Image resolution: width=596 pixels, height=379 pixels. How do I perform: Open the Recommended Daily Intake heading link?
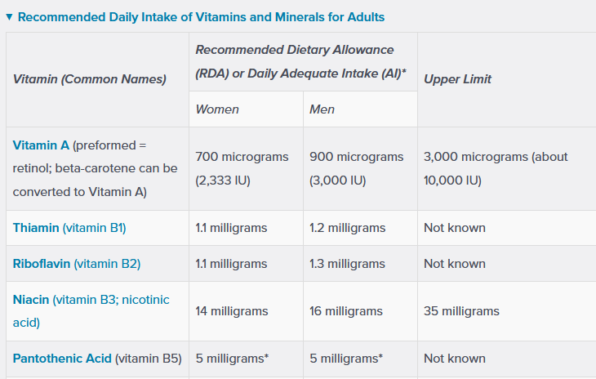point(201,17)
